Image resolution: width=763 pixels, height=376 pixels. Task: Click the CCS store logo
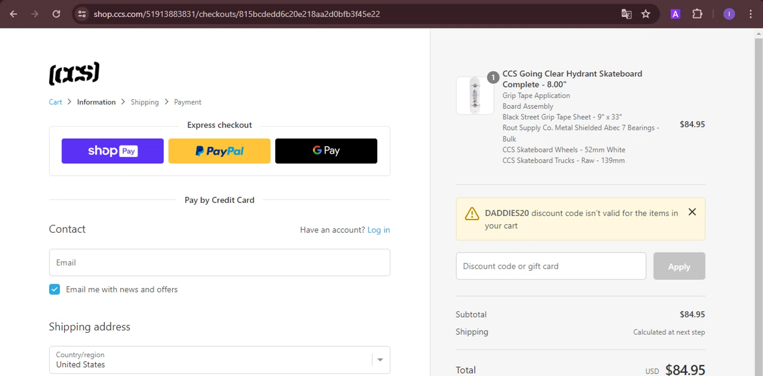(74, 74)
